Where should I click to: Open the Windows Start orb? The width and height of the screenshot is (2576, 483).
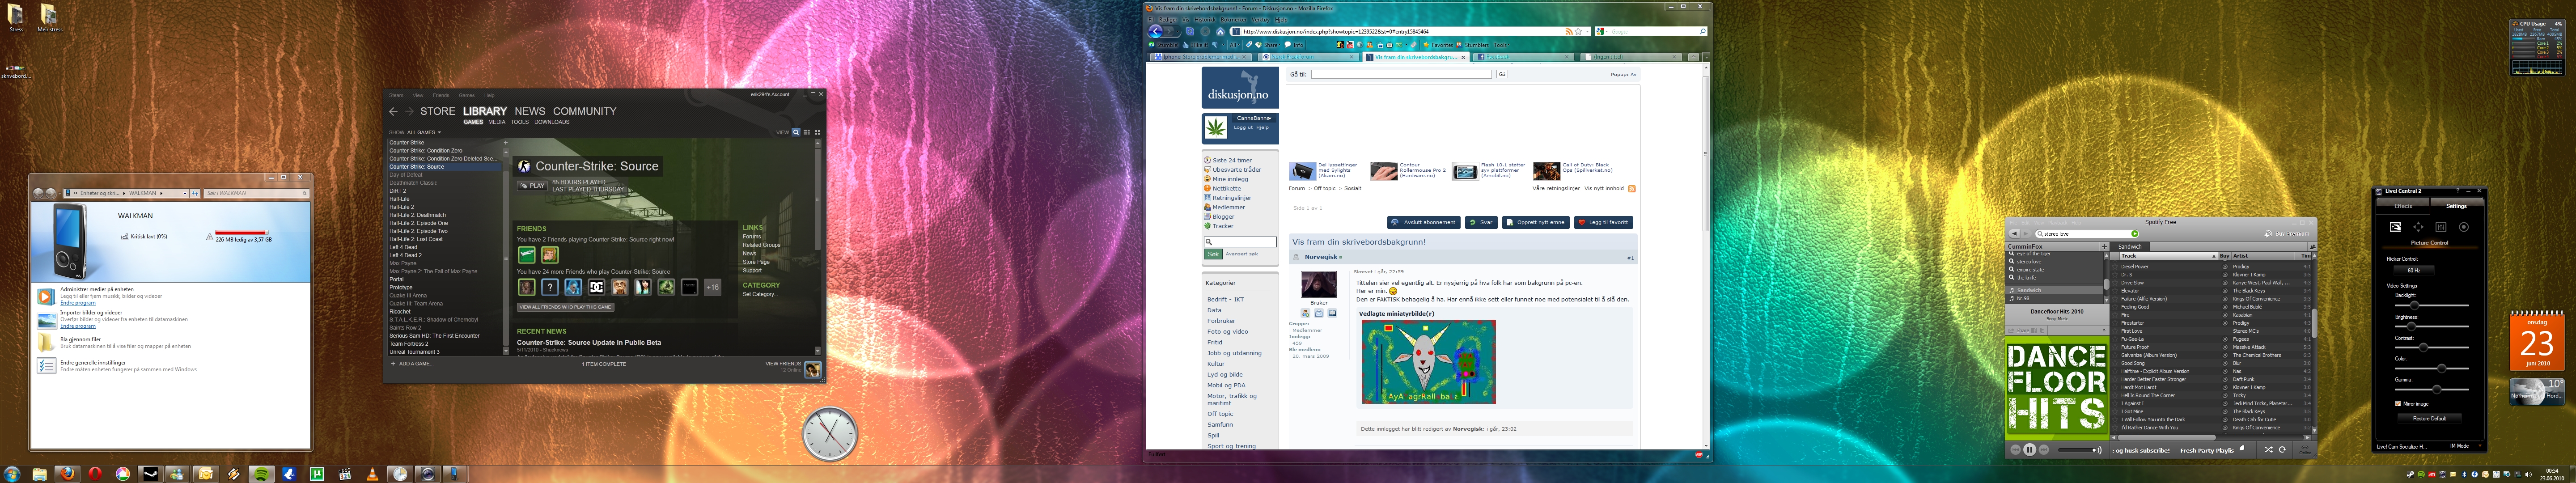coord(12,473)
